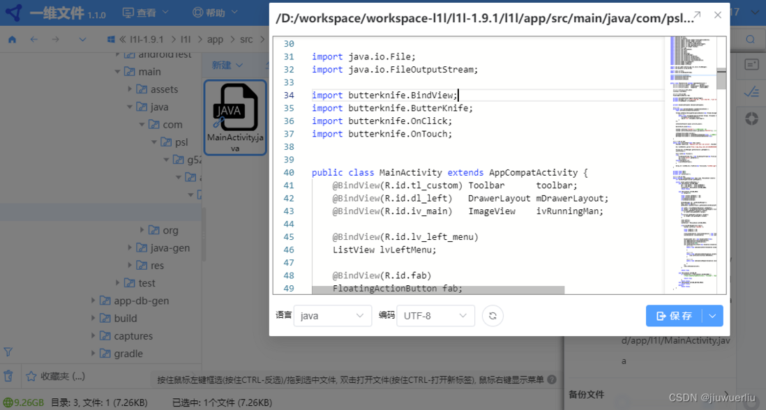Viewport: 766px width, 410px height.
Task: Open the recycle bin trash icon
Action: (x=8, y=376)
